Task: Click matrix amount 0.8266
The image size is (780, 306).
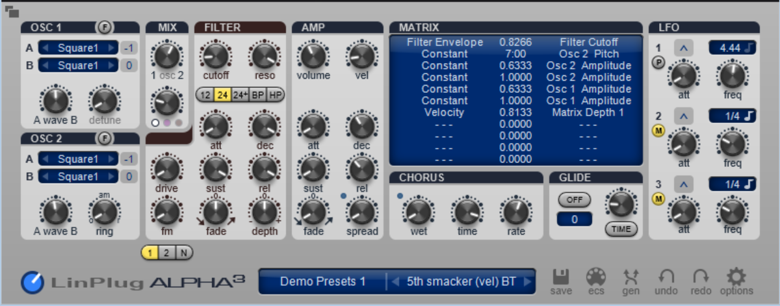Action: tap(515, 42)
